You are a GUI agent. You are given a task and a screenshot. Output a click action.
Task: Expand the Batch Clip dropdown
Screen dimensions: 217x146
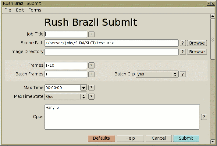coord(157,74)
